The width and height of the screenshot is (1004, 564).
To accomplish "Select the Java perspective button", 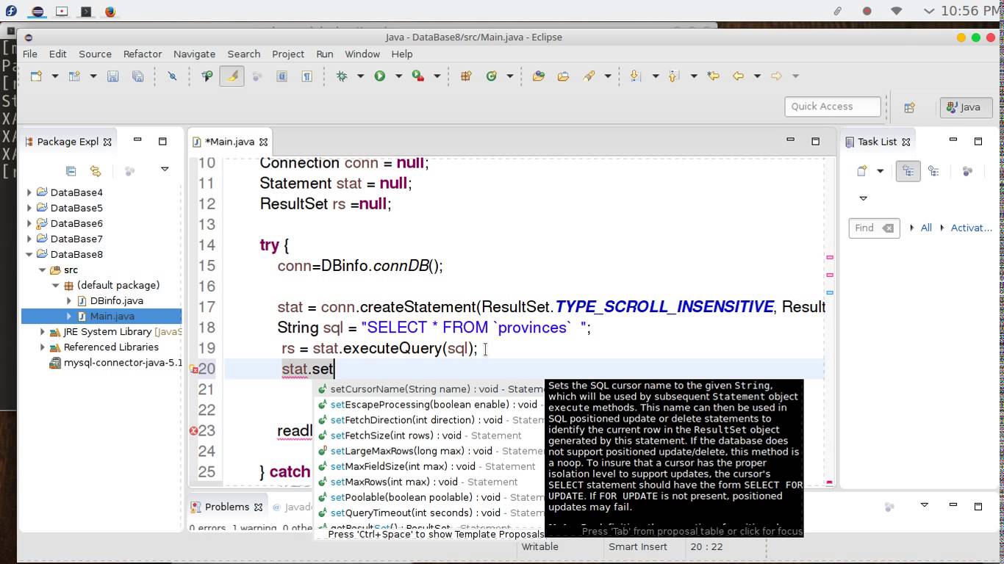I will 966,107.
